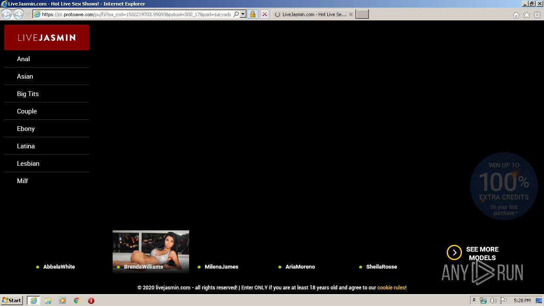
Task: Click the 100% extra credits promo badge
Action: click(504, 186)
